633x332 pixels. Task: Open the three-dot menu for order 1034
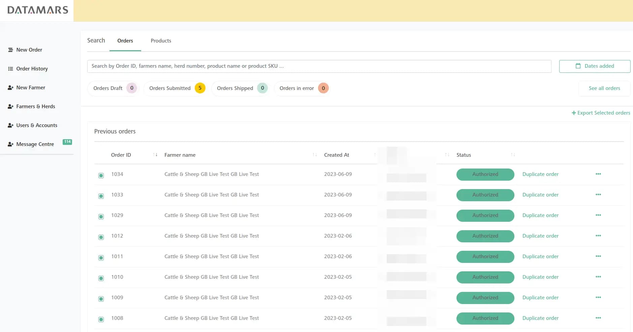coord(598,174)
